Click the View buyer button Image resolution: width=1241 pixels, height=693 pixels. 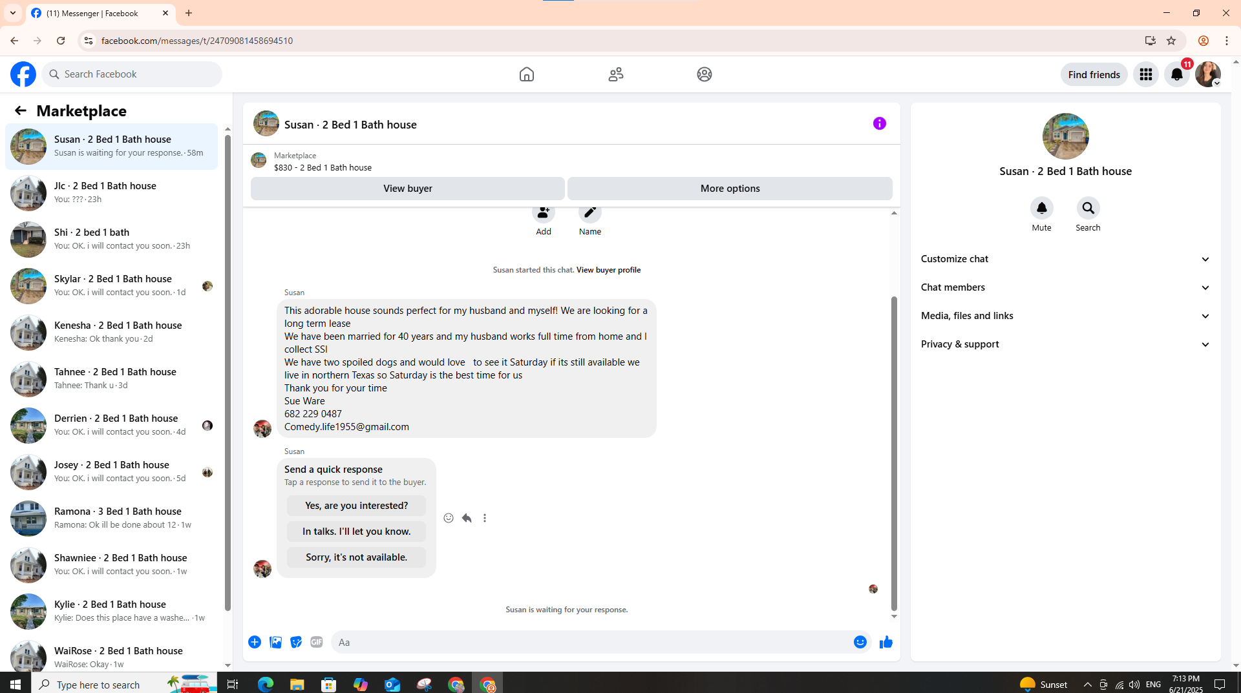coord(408,189)
